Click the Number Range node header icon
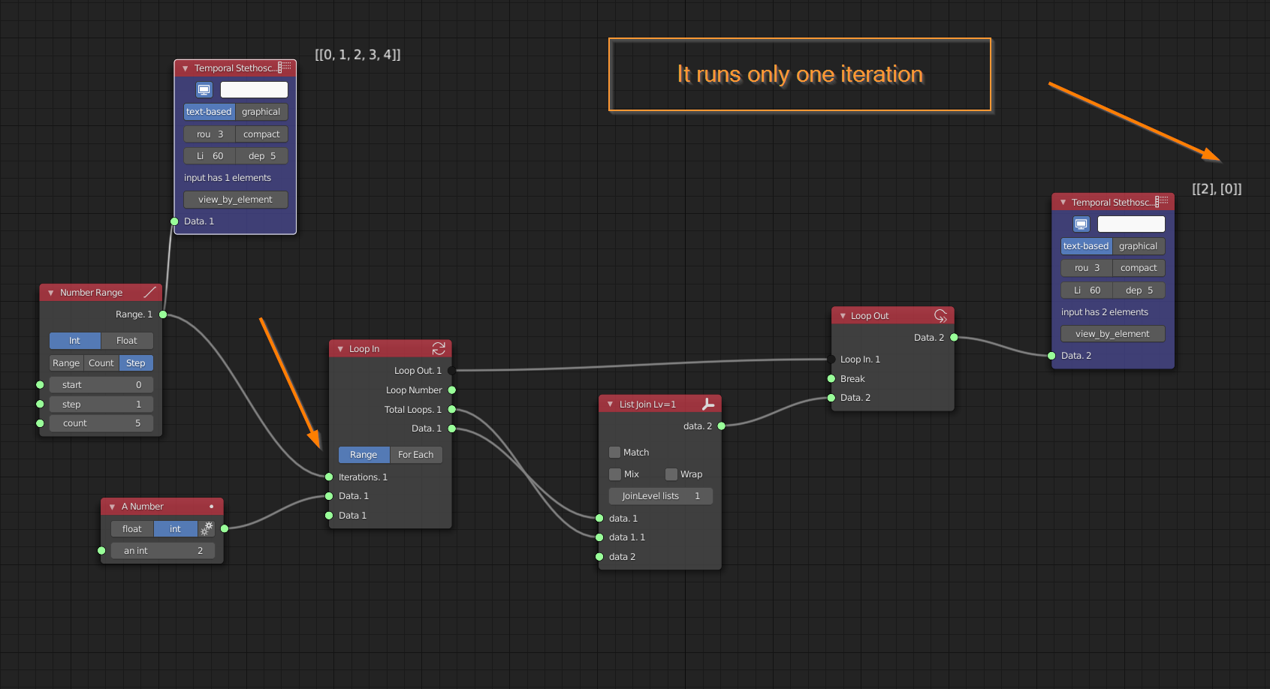Viewport: 1270px width, 689px height. (x=149, y=293)
